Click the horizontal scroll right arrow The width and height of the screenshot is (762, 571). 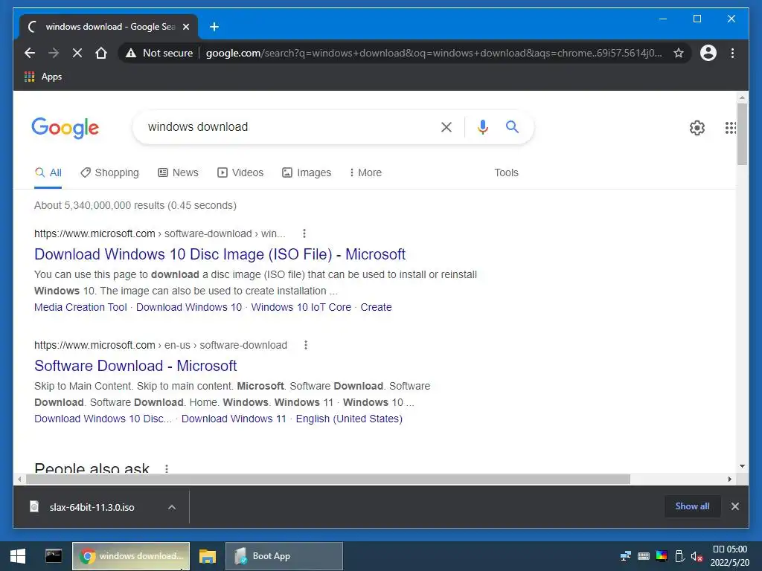(x=729, y=480)
